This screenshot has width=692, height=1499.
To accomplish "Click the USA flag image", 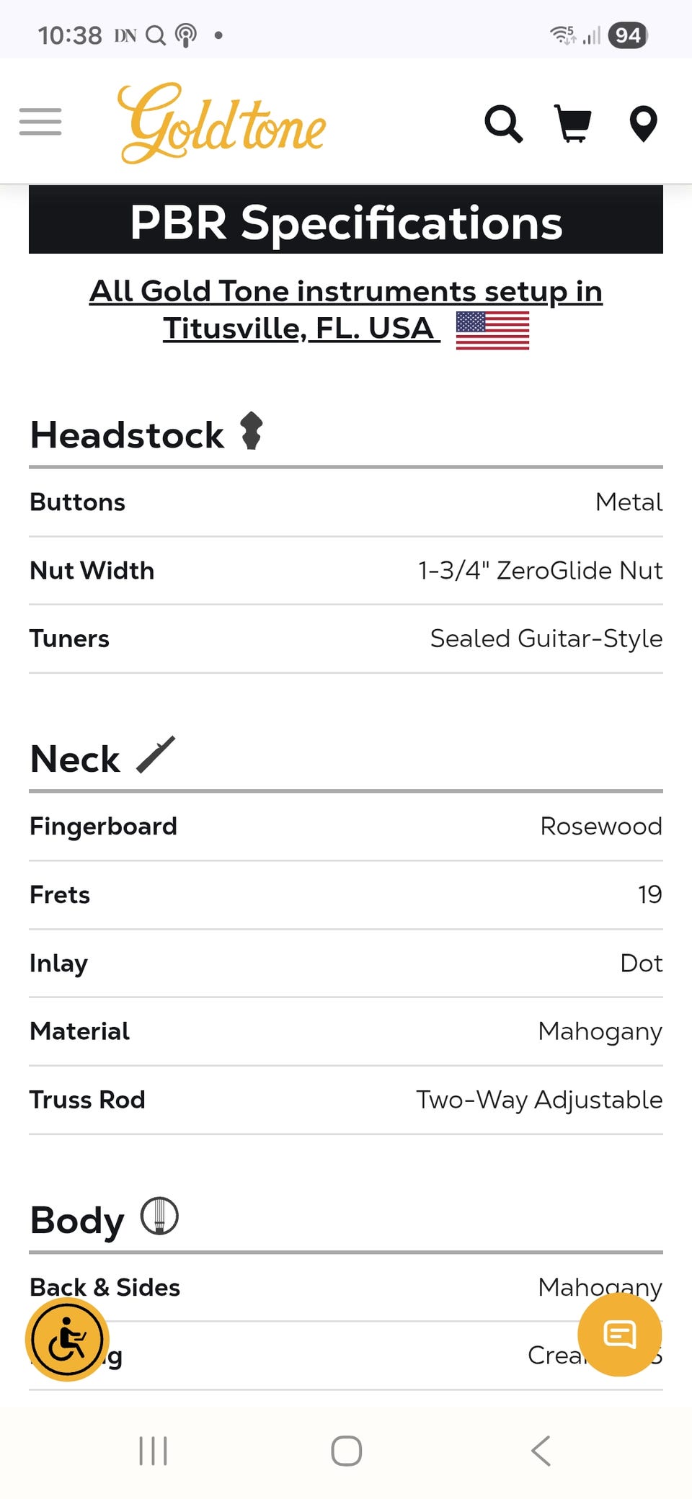I will tap(492, 331).
